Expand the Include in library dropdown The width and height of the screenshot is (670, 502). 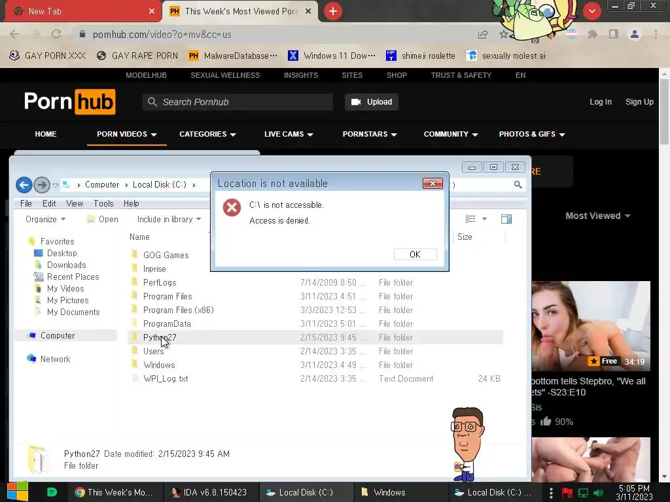[169, 219]
